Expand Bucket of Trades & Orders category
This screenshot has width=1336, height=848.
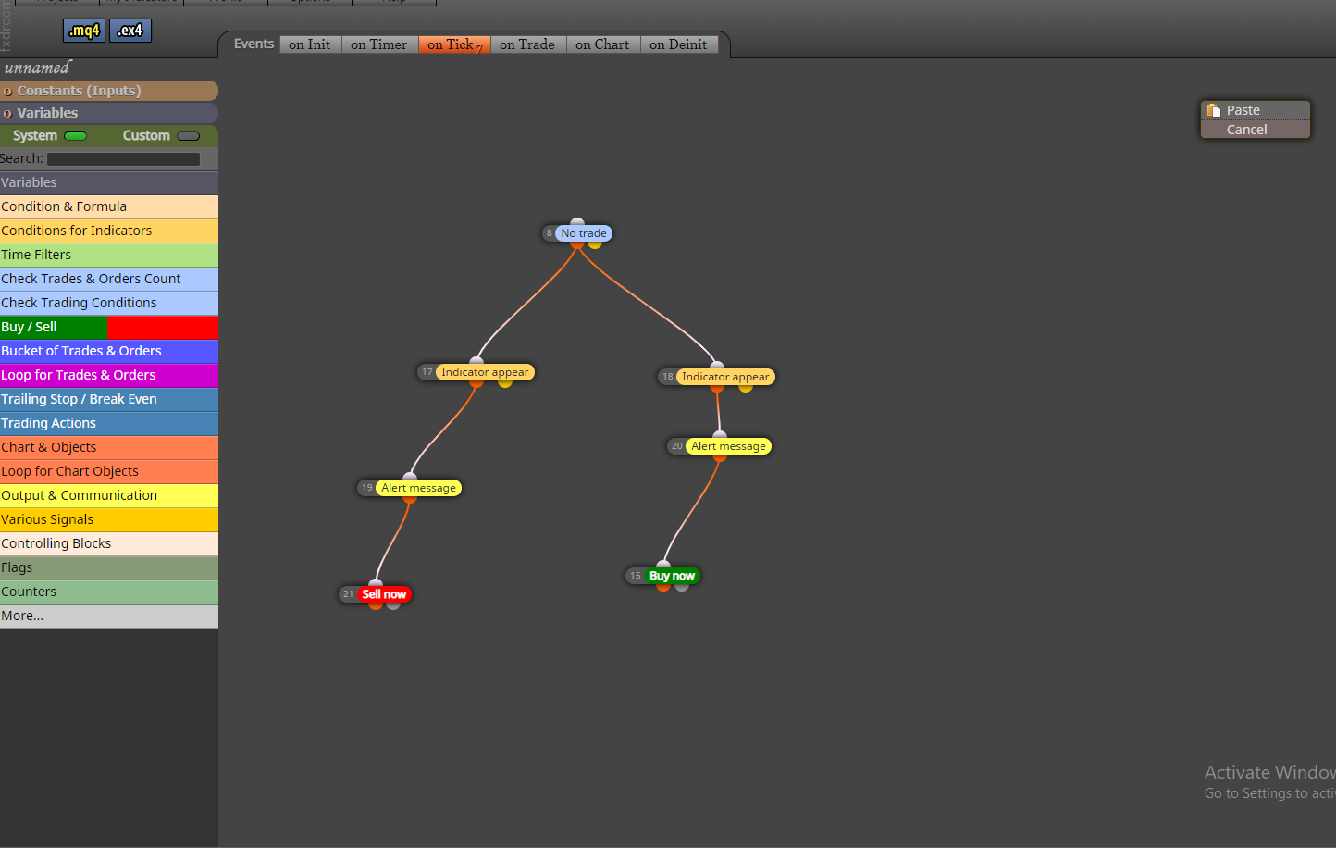(x=109, y=352)
